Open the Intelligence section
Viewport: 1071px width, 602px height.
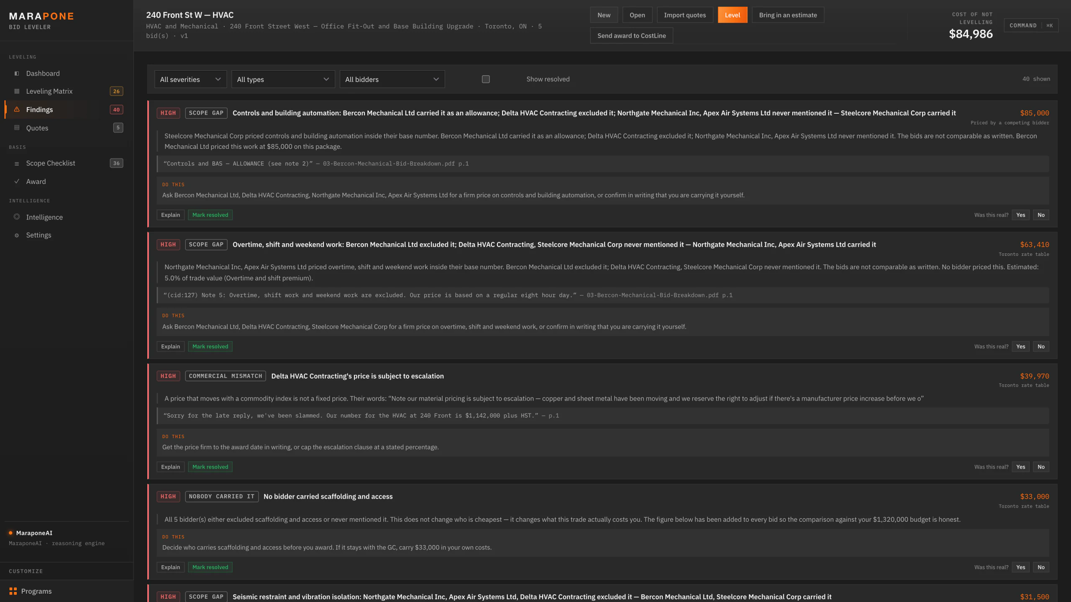pyautogui.click(x=67, y=217)
